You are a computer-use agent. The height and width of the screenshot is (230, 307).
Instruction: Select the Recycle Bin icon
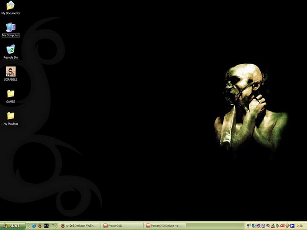click(x=11, y=52)
